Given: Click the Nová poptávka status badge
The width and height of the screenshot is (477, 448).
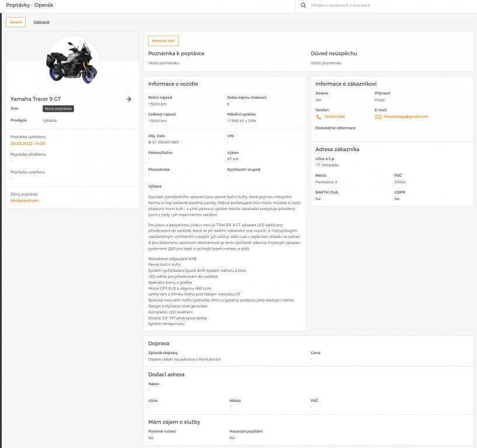Looking at the screenshot, I should point(58,108).
